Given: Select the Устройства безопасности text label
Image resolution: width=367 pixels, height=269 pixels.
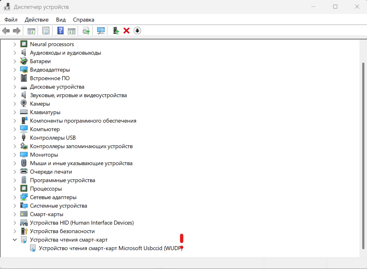Looking at the screenshot, I should [62, 231].
